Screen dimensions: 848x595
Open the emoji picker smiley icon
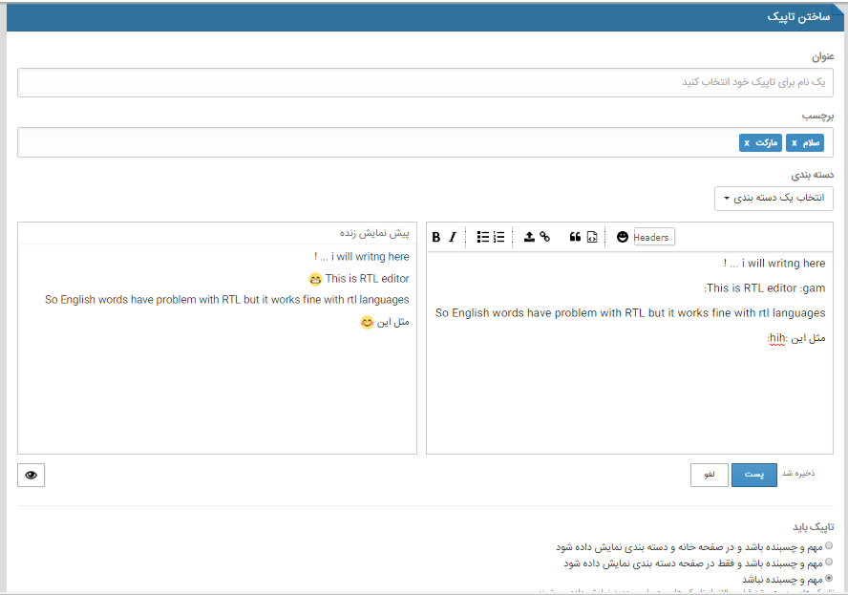coord(623,237)
